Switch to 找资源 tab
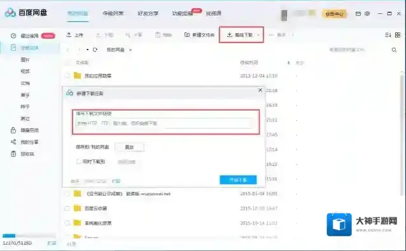Screen dimensions: 406x251 click(214, 13)
